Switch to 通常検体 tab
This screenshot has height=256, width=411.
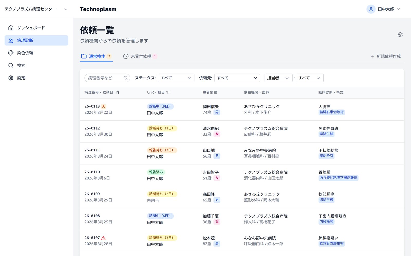[x=96, y=56]
